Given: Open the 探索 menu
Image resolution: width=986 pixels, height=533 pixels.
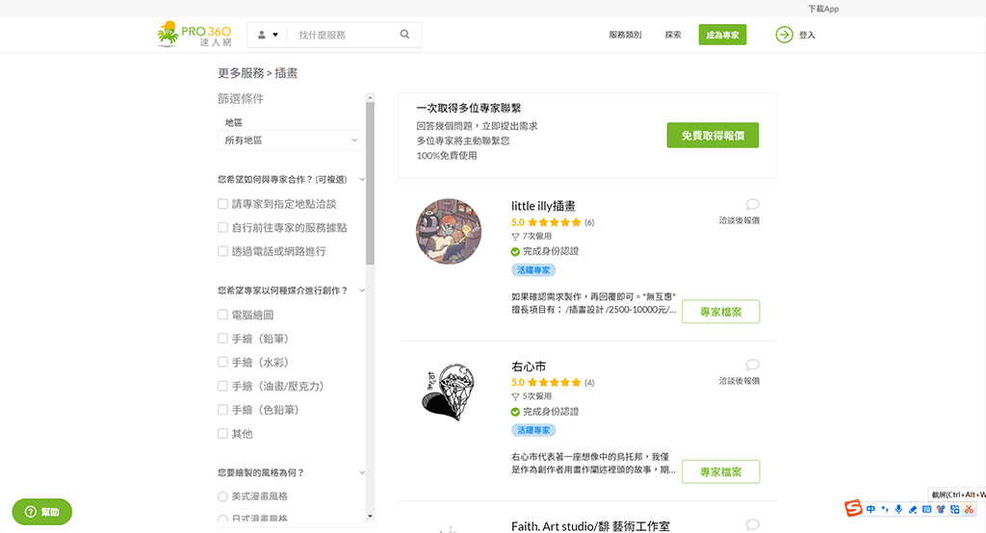Looking at the screenshot, I should point(673,36).
